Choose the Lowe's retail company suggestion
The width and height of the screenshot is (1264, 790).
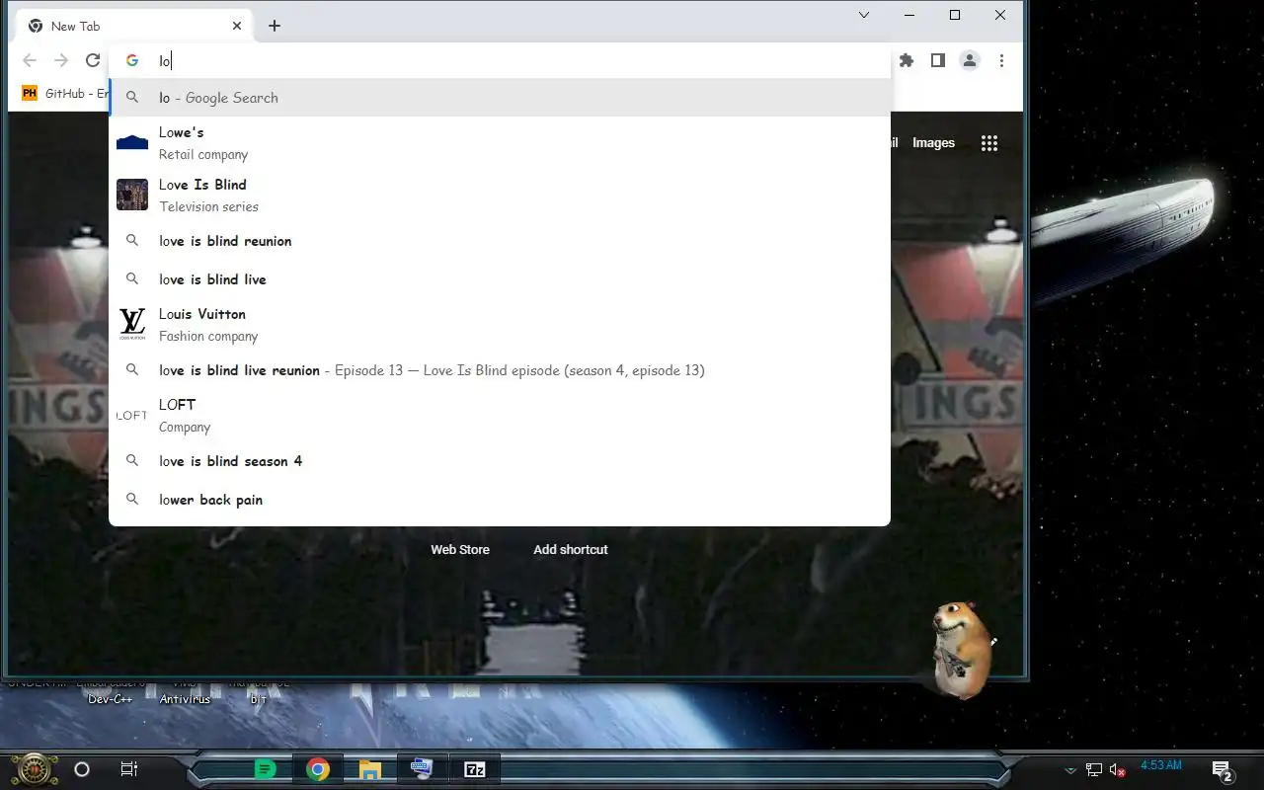[x=500, y=143]
